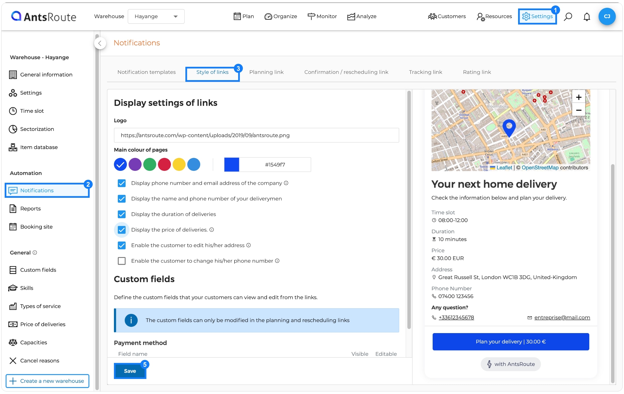Image resolution: width=624 pixels, height=394 pixels.
Task: Select the green colour swatch
Action: [150, 164]
